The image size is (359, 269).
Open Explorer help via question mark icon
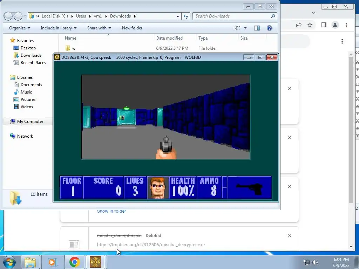270,28
